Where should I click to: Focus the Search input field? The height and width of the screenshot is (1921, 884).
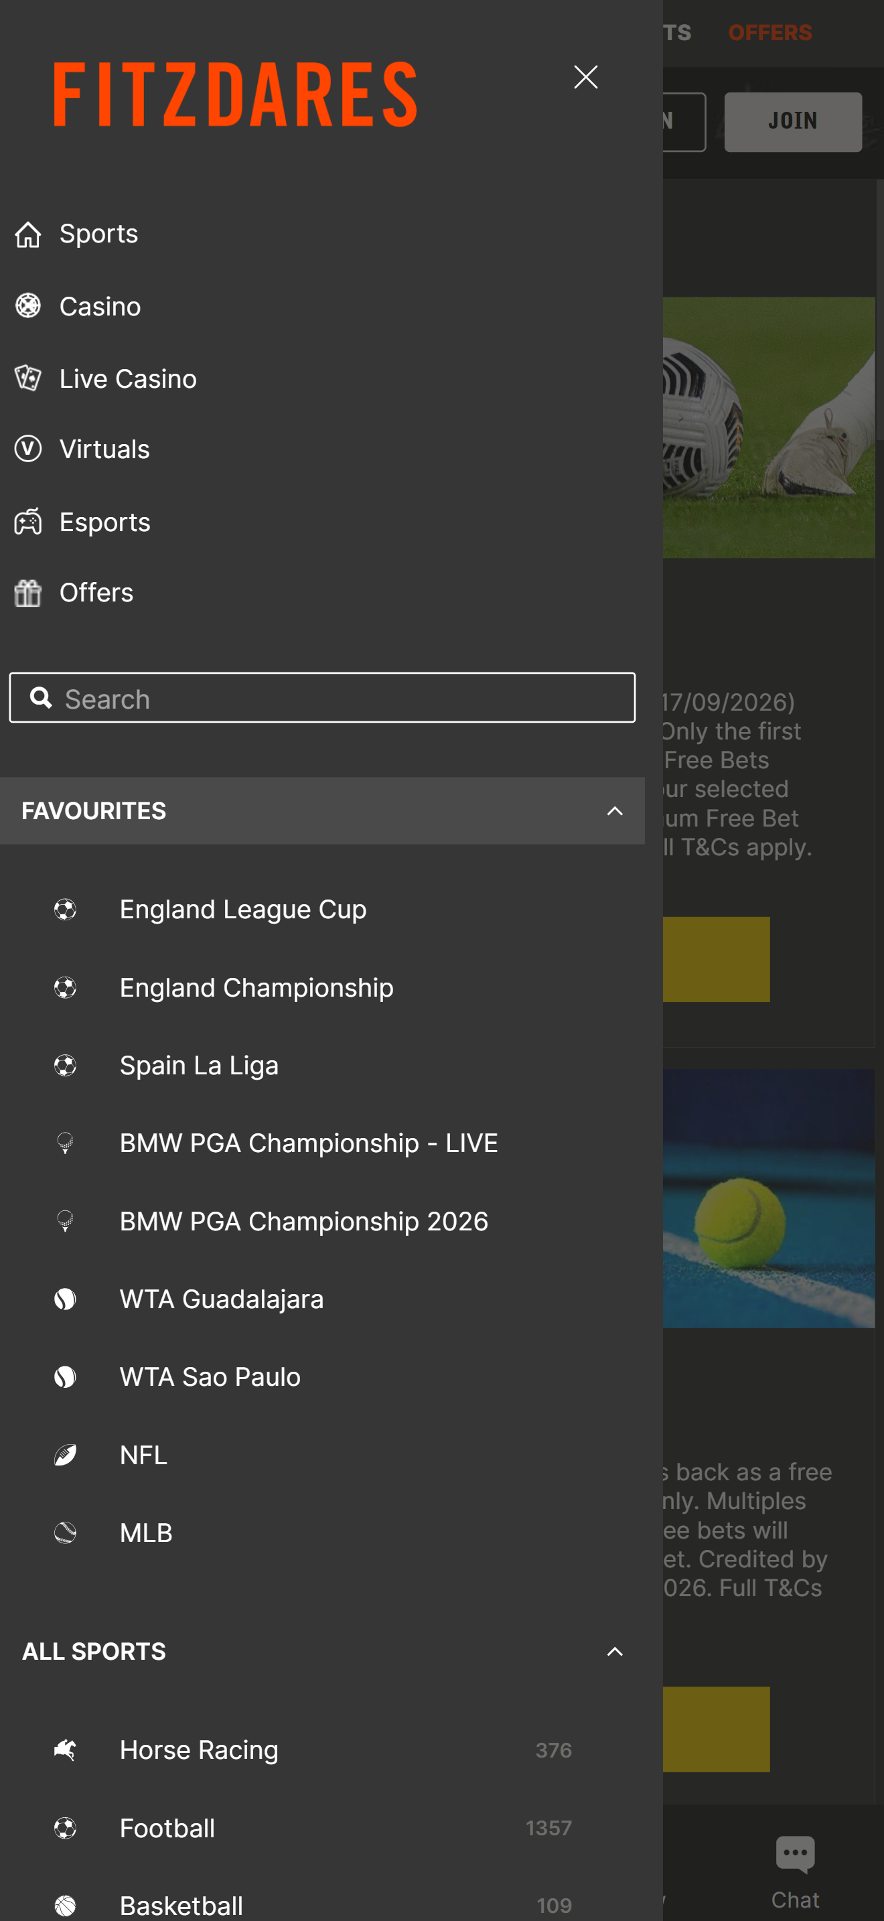click(x=322, y=698)
